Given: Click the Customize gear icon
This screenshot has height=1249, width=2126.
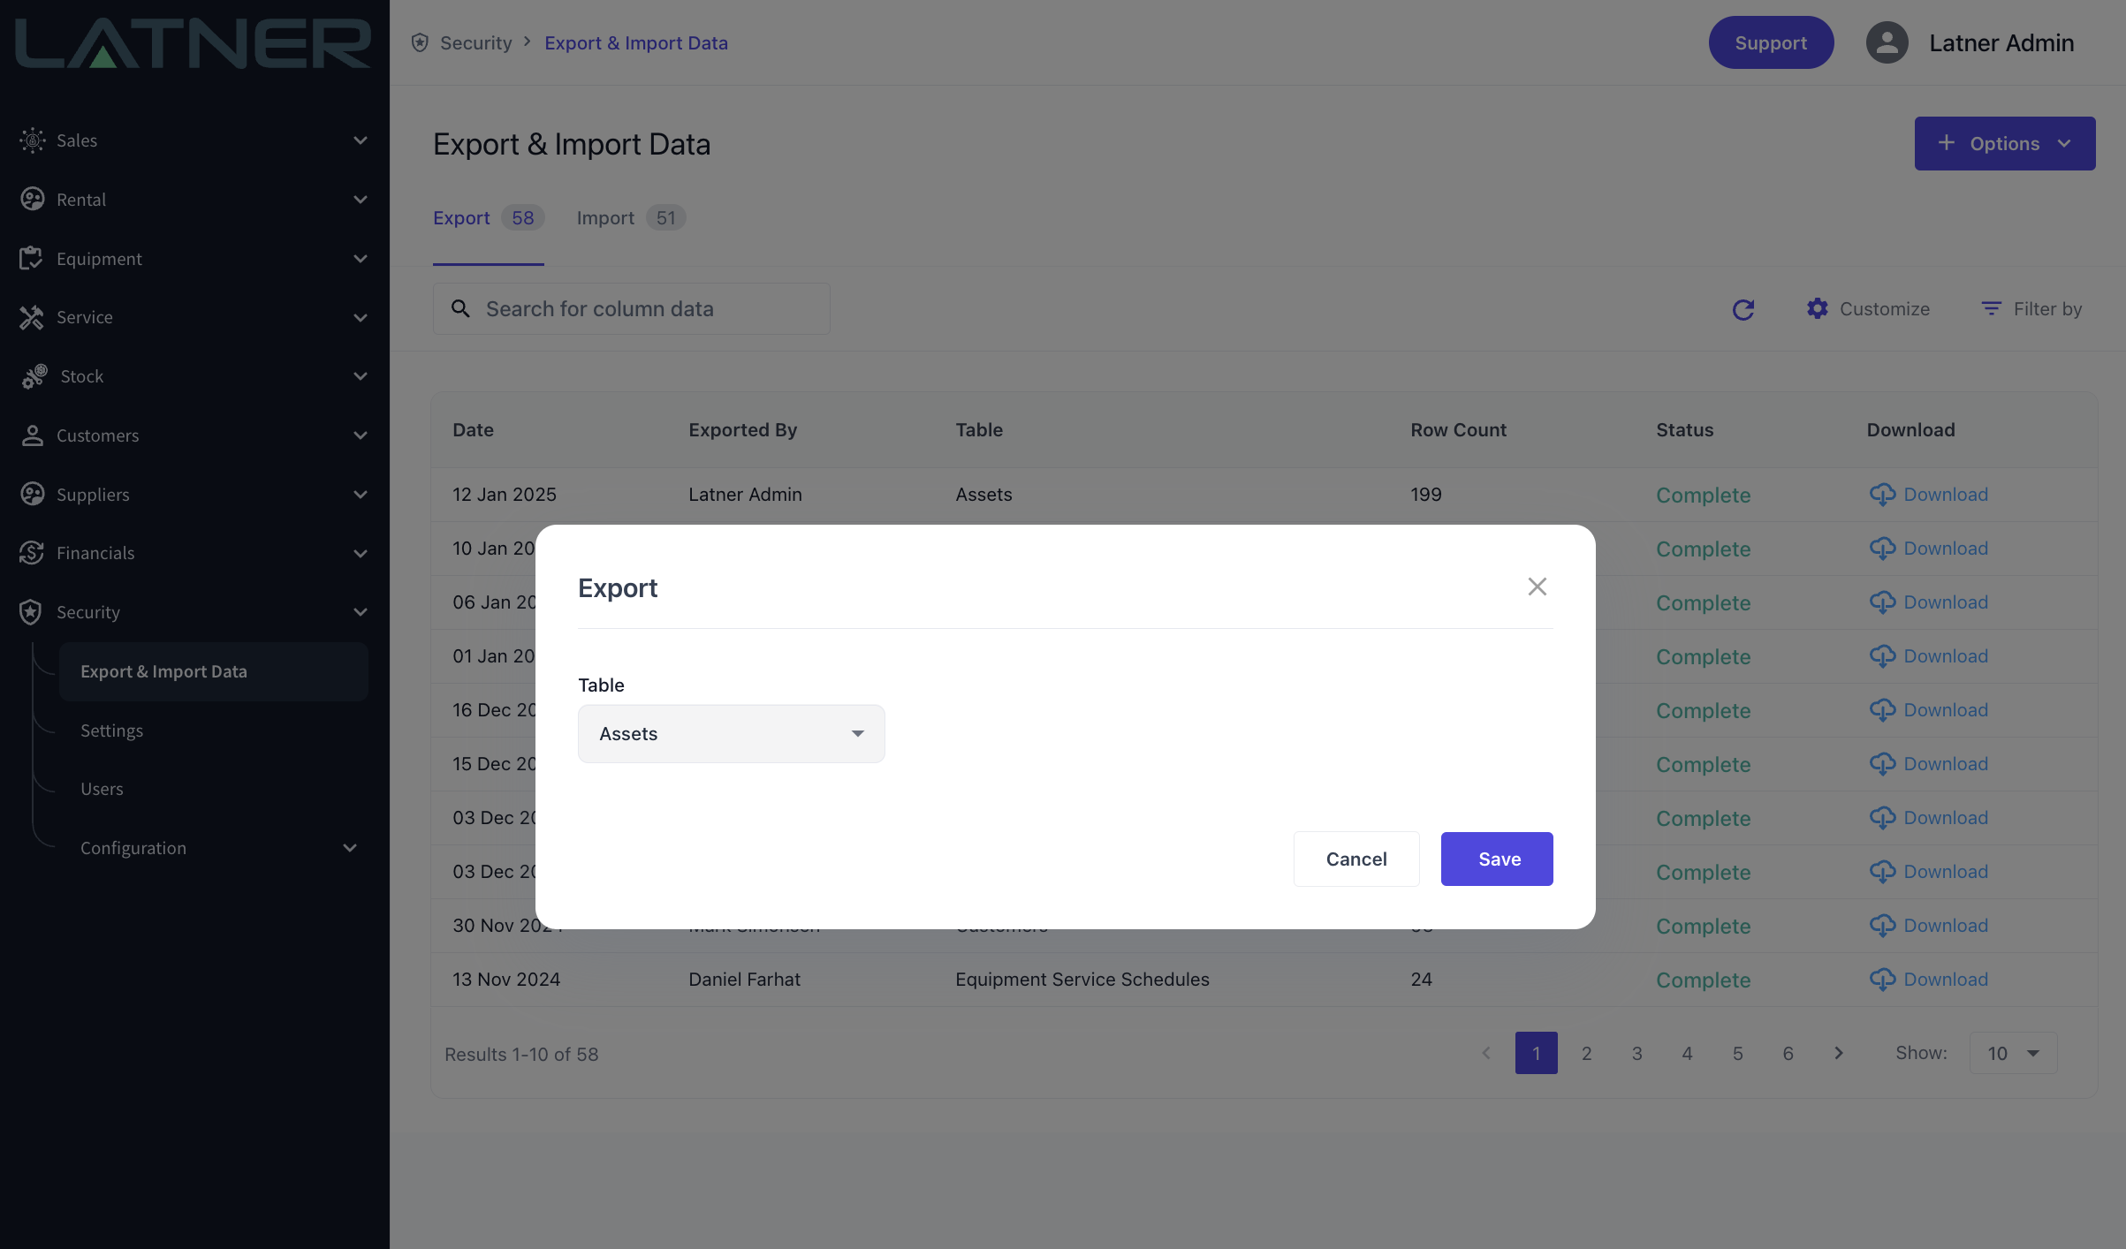Looking at the screenshot, I should 1817,308.
